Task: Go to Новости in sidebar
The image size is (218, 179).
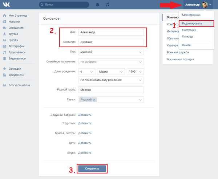Action: pyautogui.click(x=14, y=22)
